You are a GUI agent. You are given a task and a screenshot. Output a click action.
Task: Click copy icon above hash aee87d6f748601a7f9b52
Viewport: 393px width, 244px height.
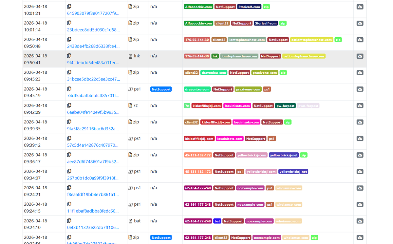[69, 155]
